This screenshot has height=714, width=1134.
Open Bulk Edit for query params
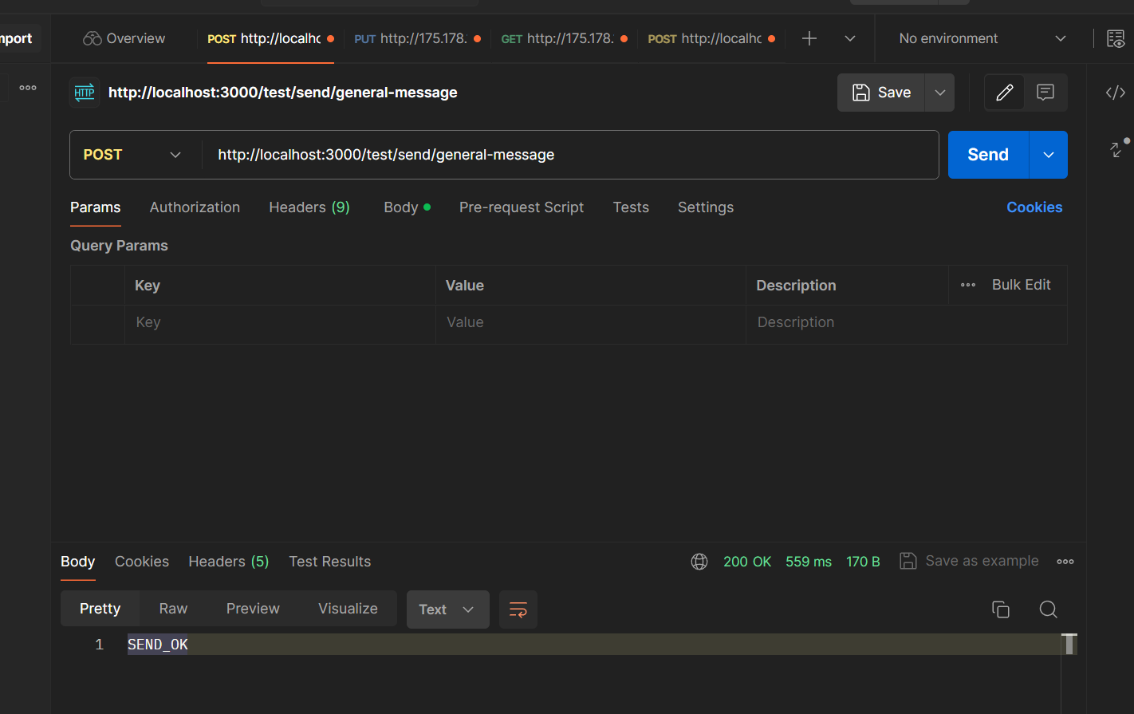click(1021, 285)
